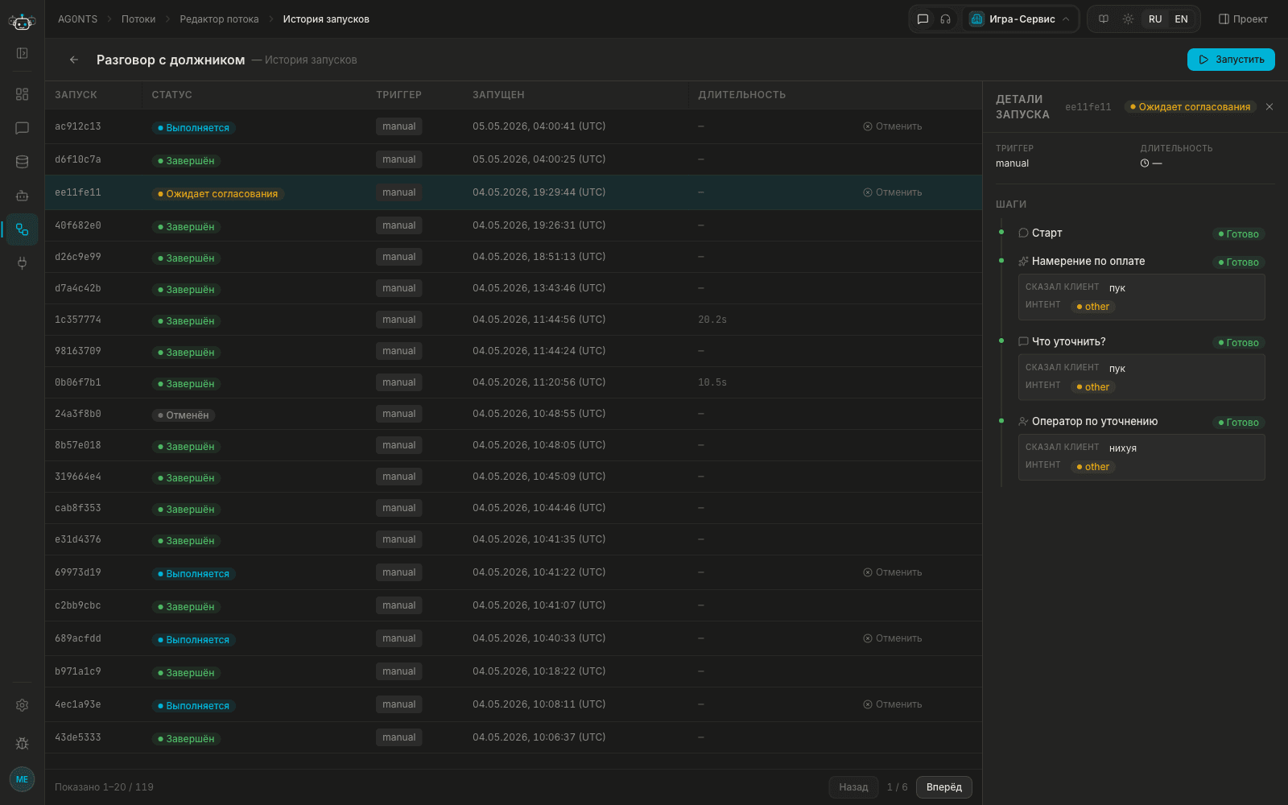
Task: Open the chat bubble icon in sidebar
Action: (x=22, y=128)
